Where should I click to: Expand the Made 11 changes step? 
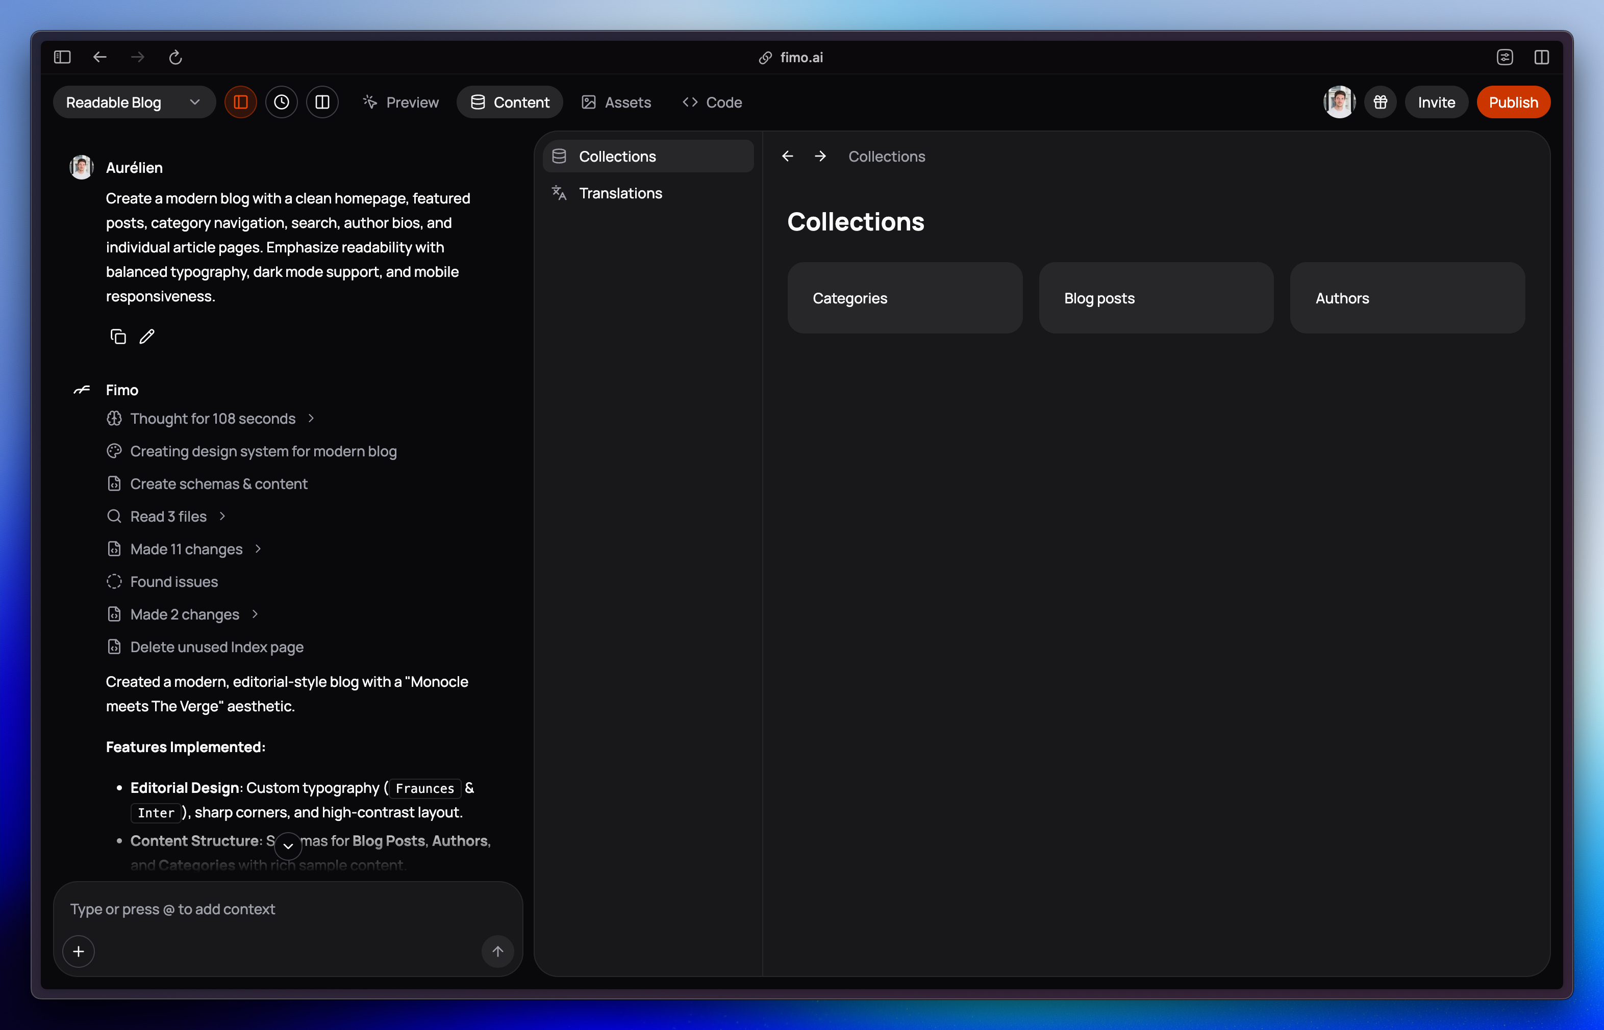click(x=186, y=549)
